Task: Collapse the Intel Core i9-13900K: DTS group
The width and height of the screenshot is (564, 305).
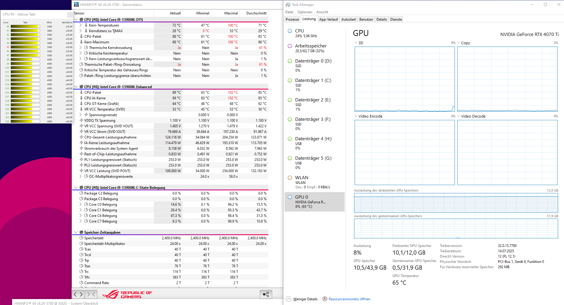Action: [76, 19]
